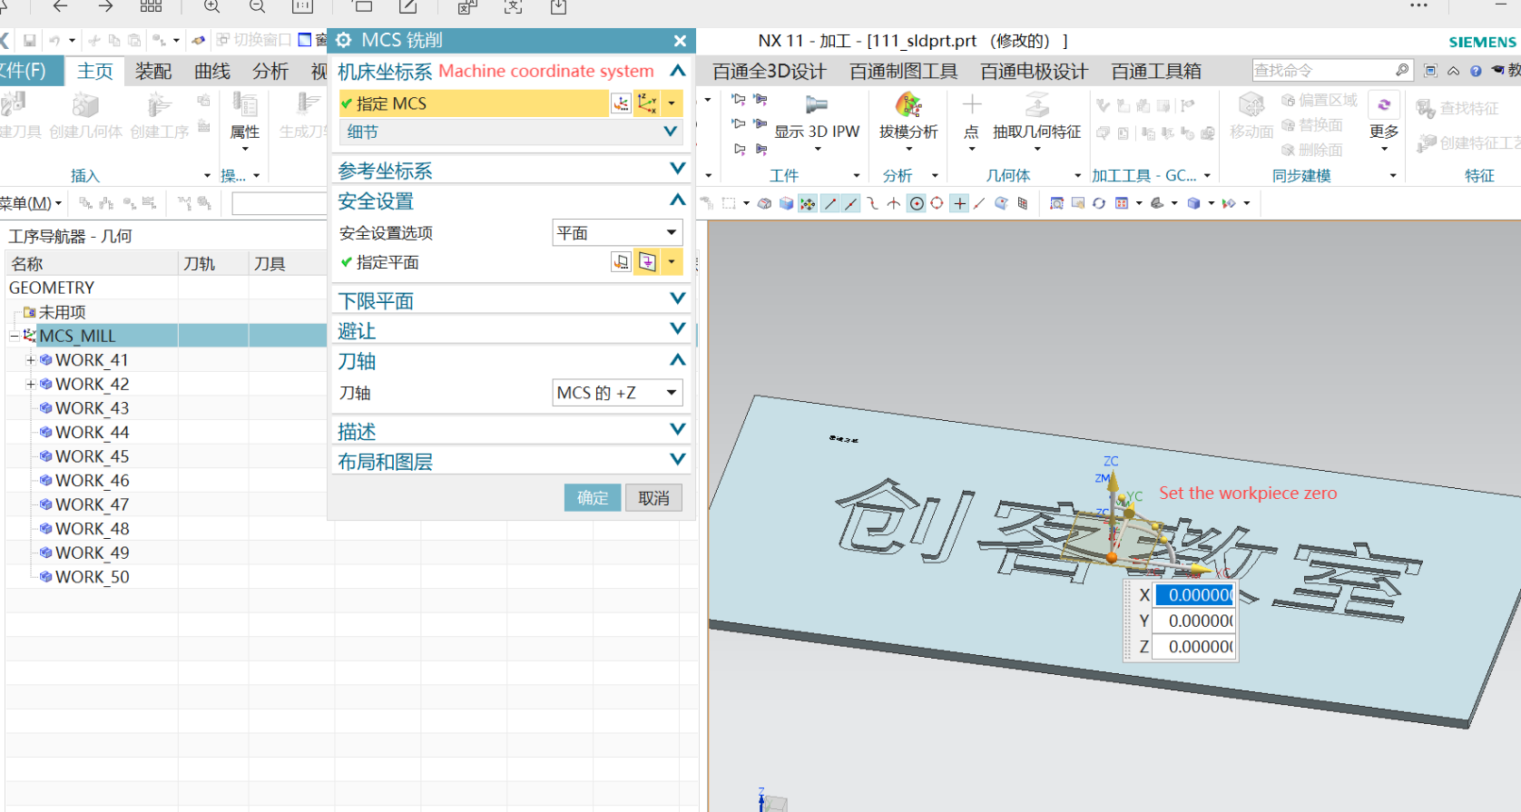Expand the WORK_41 tree node

point(31,360)
